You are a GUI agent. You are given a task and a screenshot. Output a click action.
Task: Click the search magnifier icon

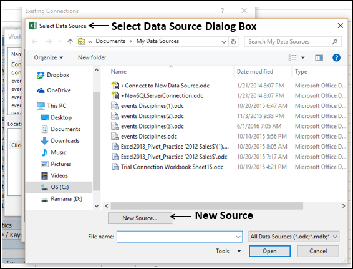click(x=335, y=42)
